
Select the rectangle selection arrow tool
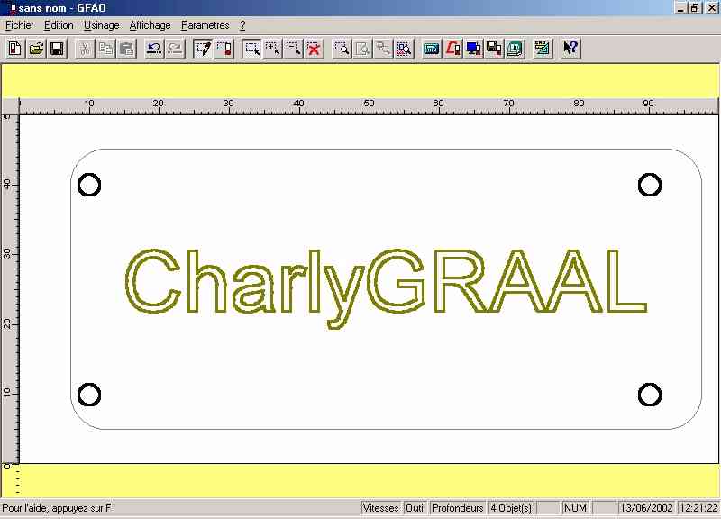(251, 49)
